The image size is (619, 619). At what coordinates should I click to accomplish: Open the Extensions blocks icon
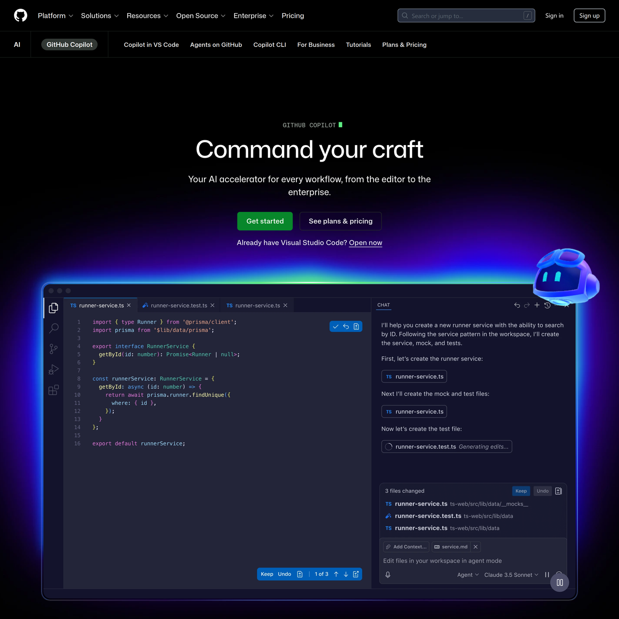[x=54, y=390]
